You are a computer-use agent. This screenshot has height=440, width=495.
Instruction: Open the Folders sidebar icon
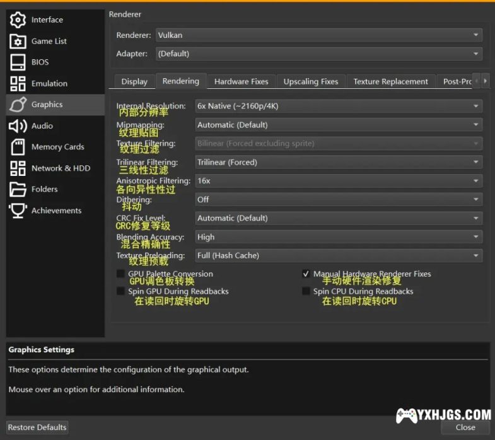click(x=18, y=189)
